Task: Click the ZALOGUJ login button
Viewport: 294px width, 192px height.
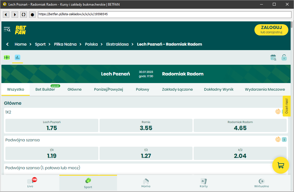Action: tap(271, 30)
